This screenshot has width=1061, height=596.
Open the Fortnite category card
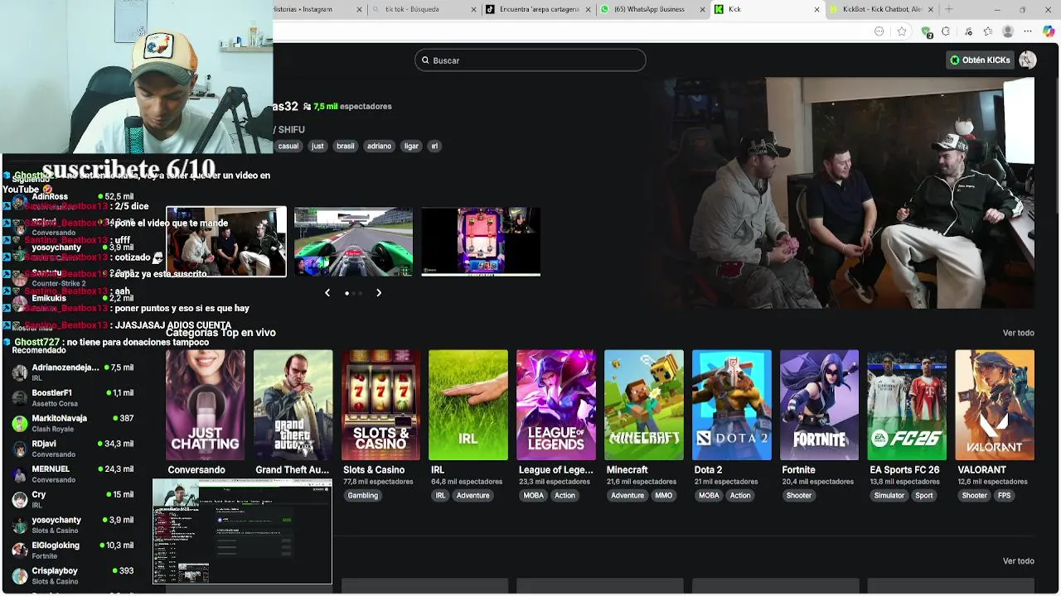pos(820,405)
